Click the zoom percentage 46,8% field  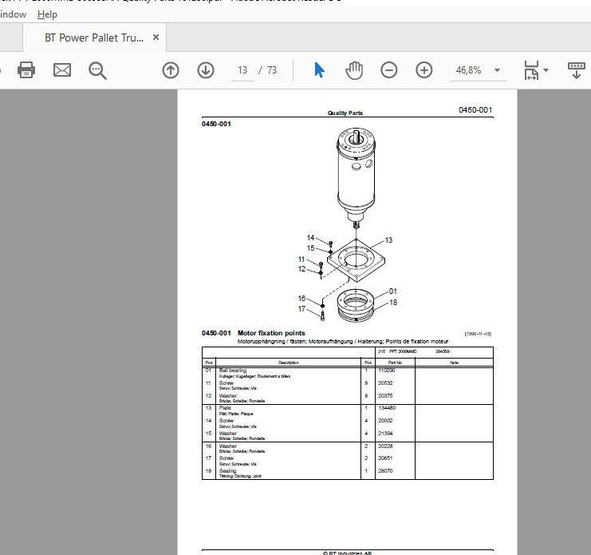pyautogui.click(x=468, y=70)
